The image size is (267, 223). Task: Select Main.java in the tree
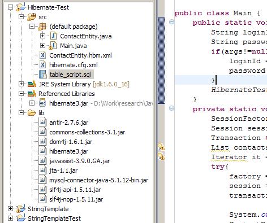pyautogui.click(x=74, y=46)
